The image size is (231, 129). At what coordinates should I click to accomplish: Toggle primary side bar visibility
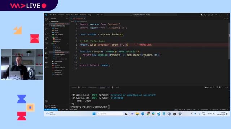point(202,15)
